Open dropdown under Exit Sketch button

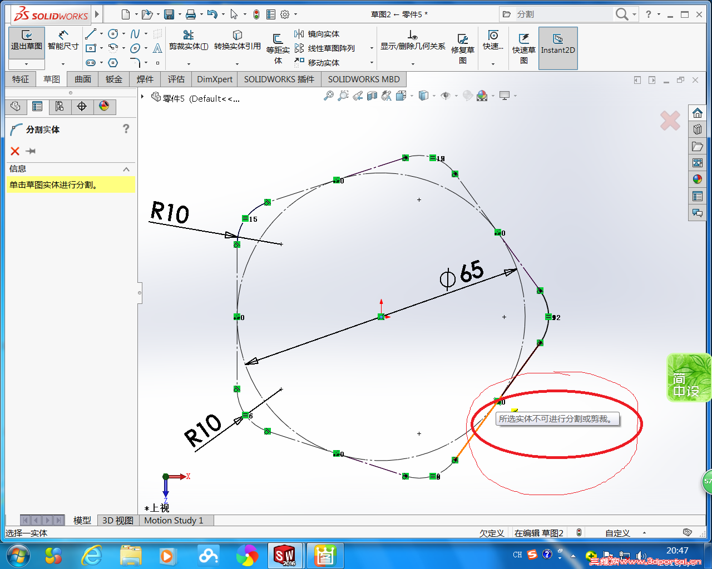[x=26, y=64]
